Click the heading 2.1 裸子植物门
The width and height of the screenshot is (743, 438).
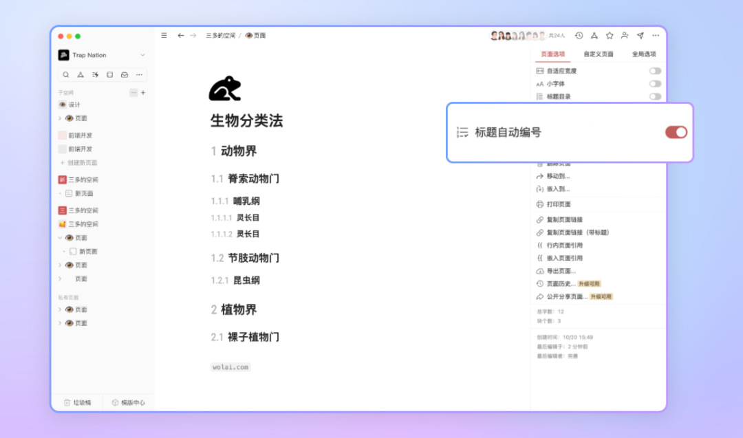(245, 337)
